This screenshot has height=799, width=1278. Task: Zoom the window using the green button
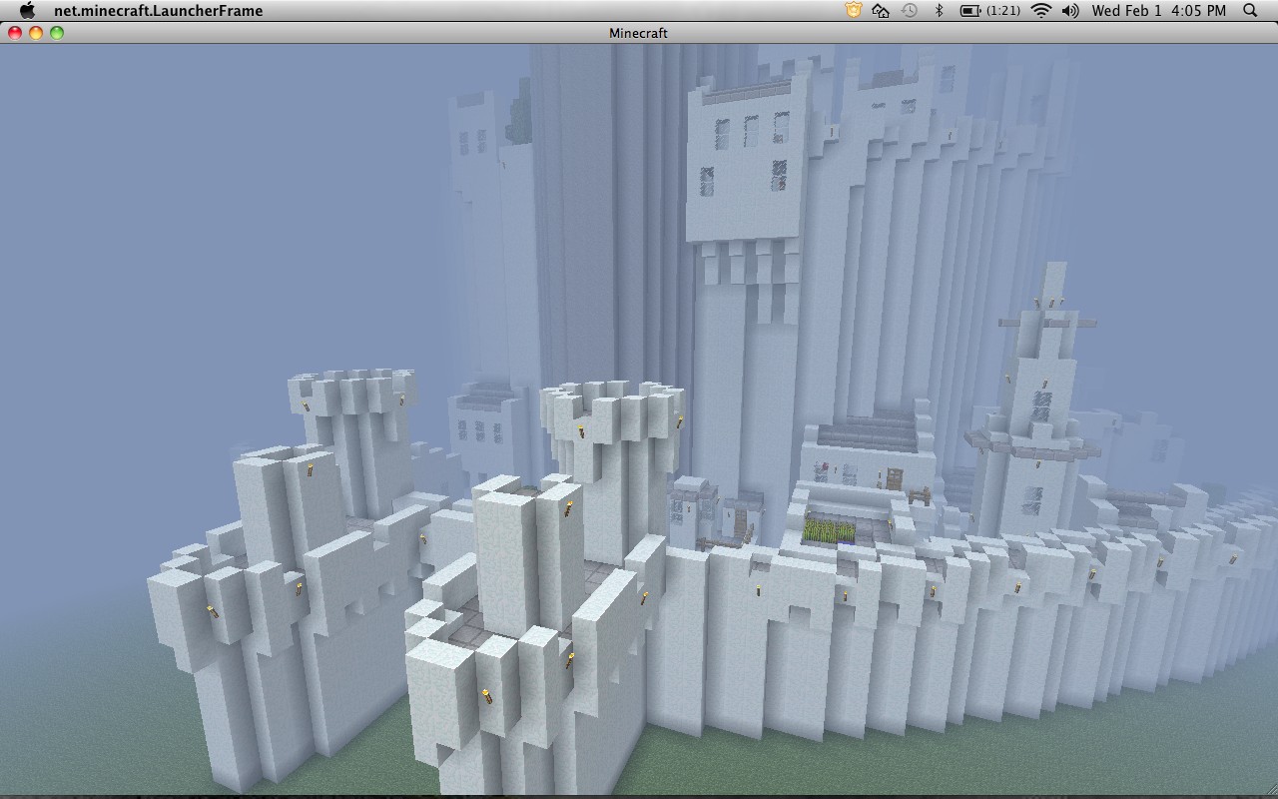tap(57, 33)
